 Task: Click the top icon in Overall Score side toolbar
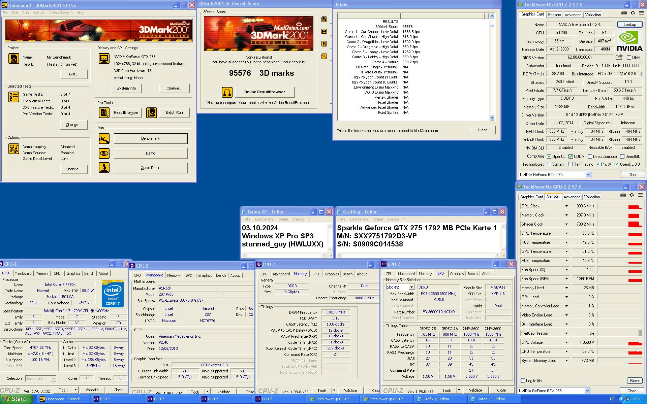tap(324, 19)
